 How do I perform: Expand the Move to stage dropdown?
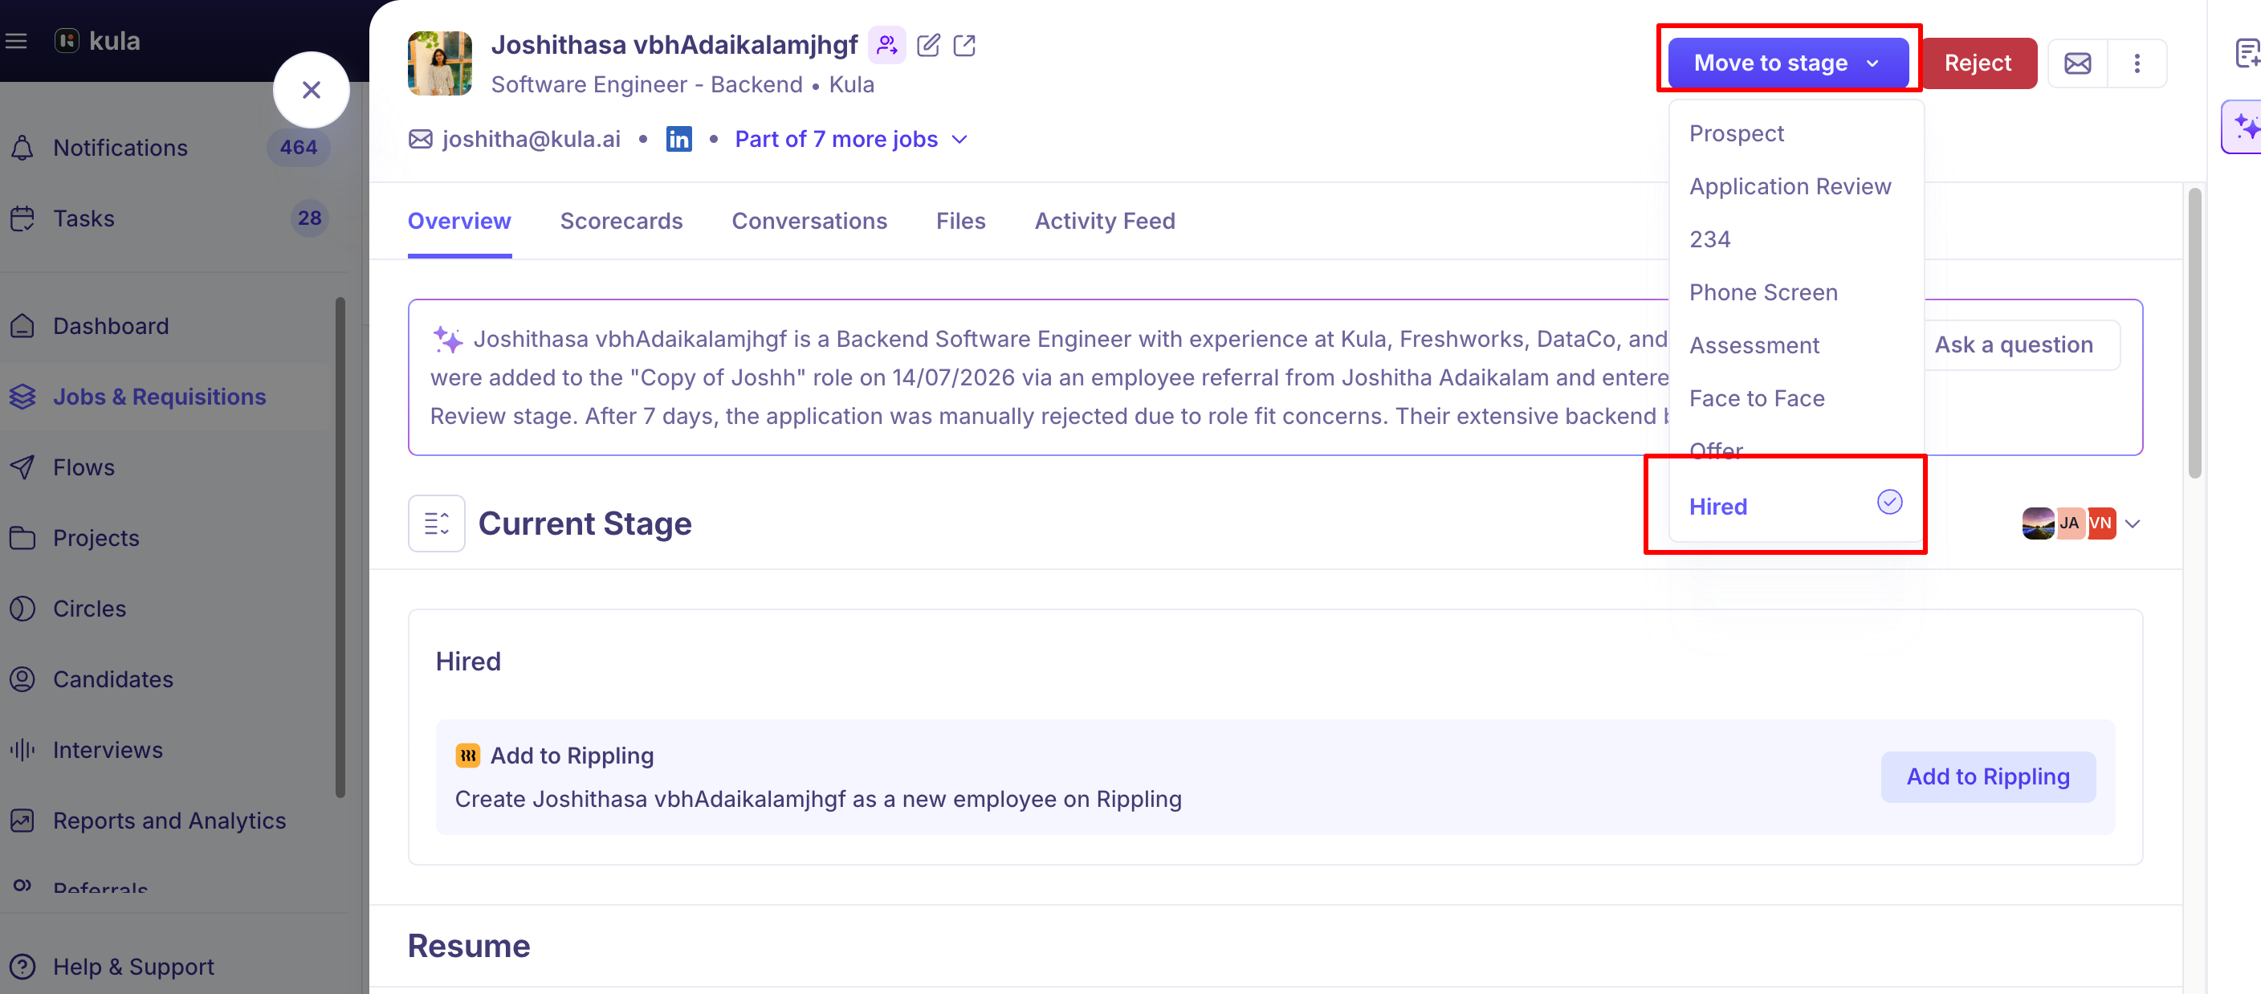coord(1788,63)
